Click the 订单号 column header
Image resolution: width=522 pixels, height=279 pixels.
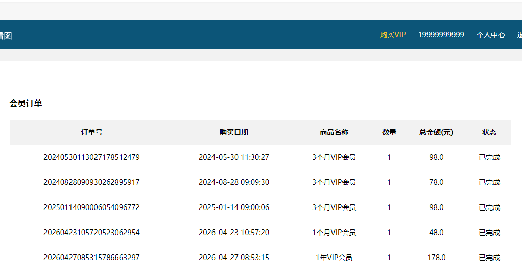pos(91,132)
